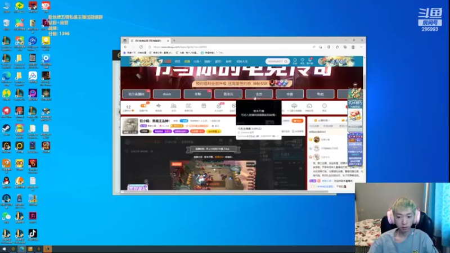Click the two-person icon in activity toolbar
Image resolution: width=450 pixels, height=253 pixels.
(173, 107)
